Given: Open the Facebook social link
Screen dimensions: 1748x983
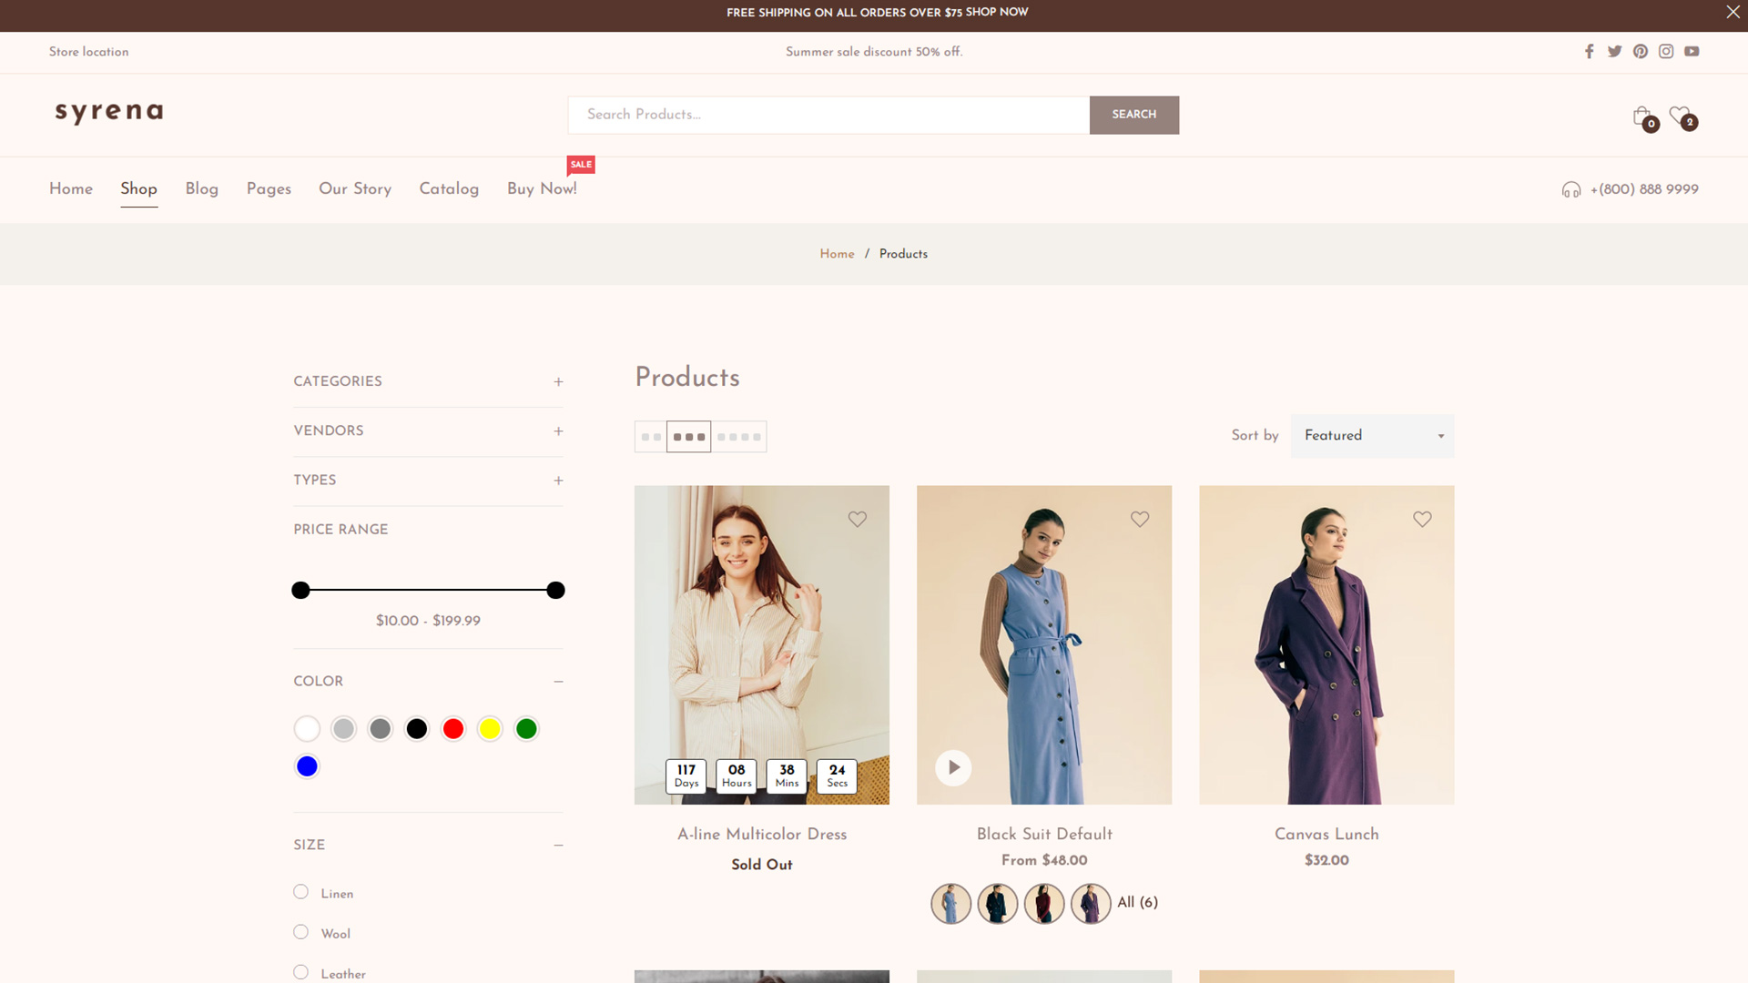Looking at the screenshot, I should [x=1589, y=52].
